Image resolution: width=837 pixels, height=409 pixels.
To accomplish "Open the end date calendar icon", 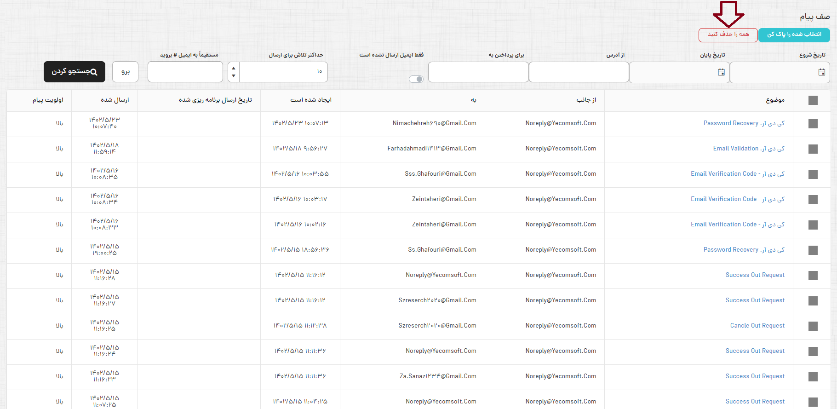I will click(721, 72).
